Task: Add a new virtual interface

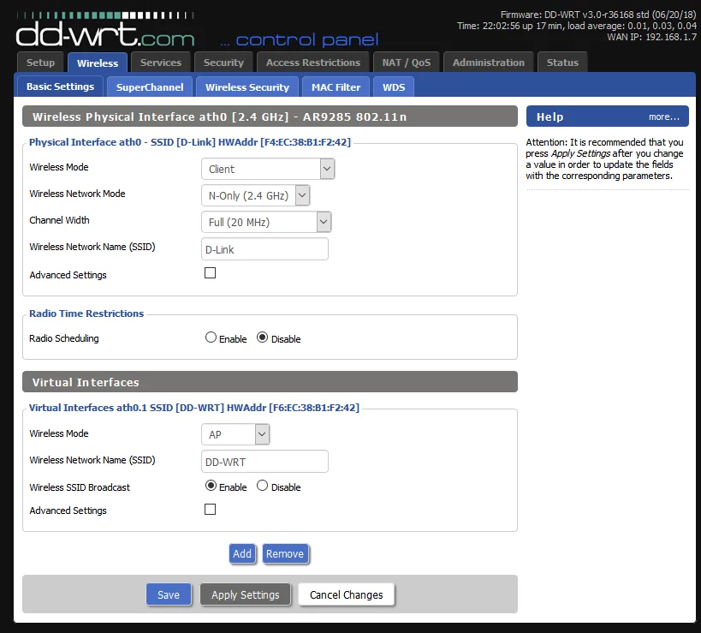Action: (x=242, y=553)
